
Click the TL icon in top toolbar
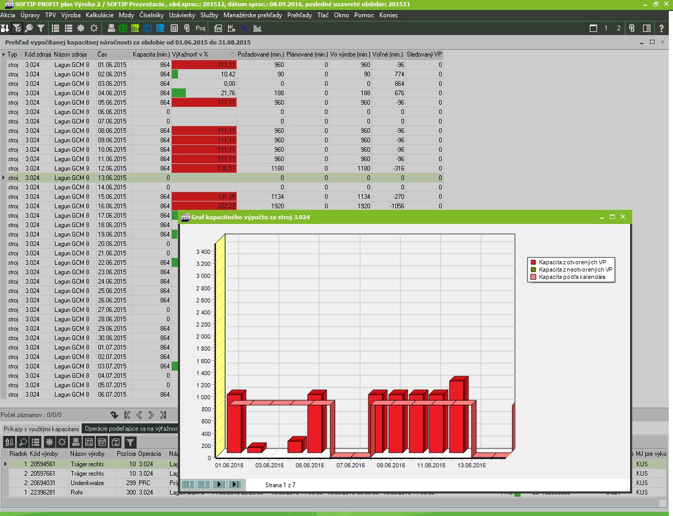click(x=244, y=28)
